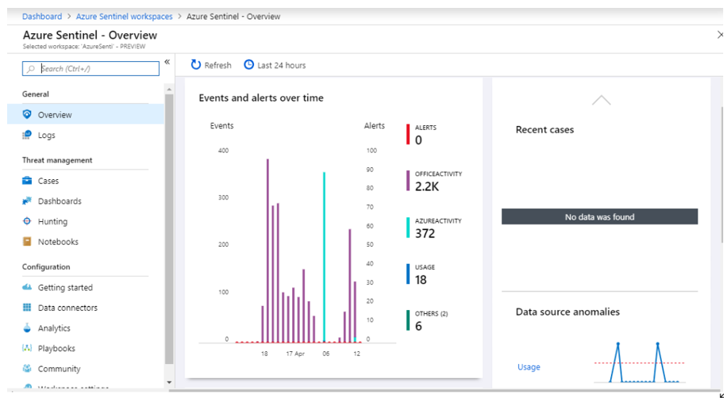Click the Cases briefcase icon
Screen dimensions: 727x398
point(27,180)
